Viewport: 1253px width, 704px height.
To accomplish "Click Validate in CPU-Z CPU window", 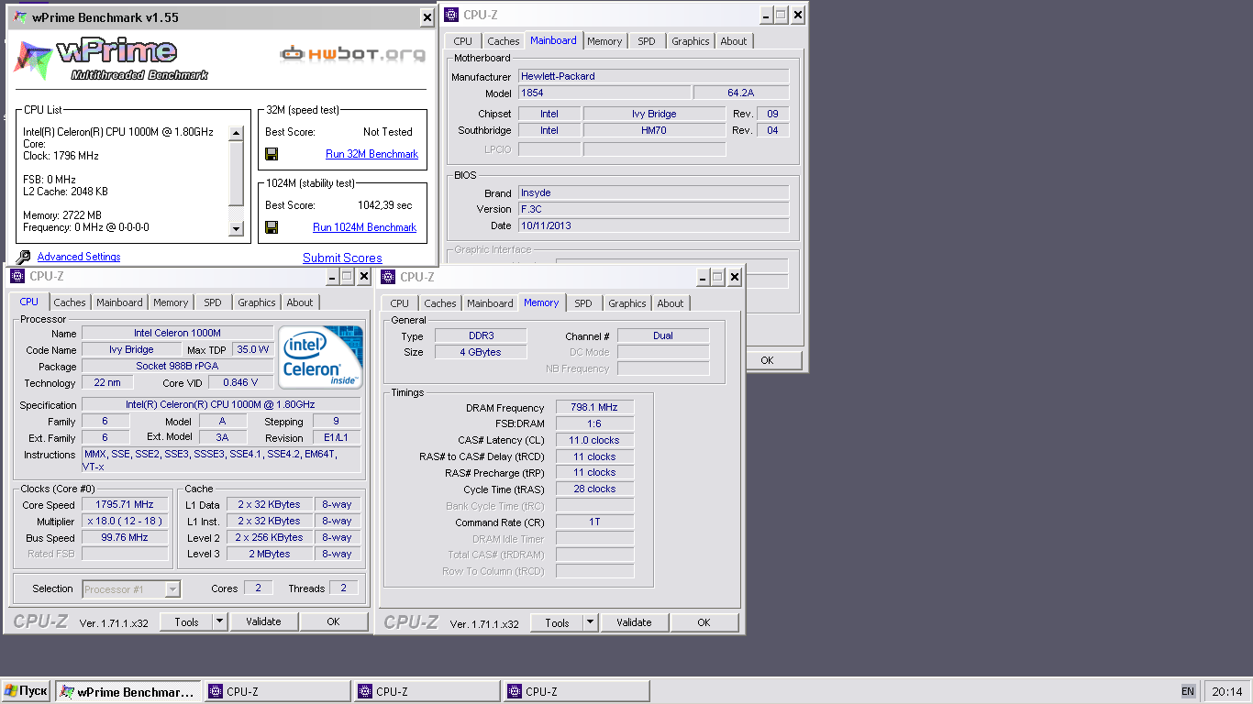I will 263,621.
